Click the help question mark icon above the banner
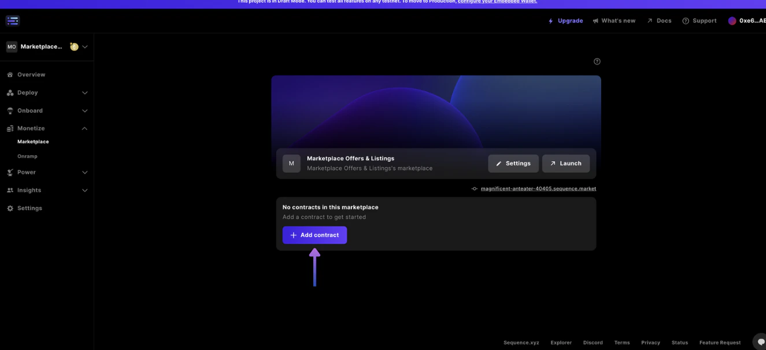This screenshot has width=766, height=350. coord(597,61)
